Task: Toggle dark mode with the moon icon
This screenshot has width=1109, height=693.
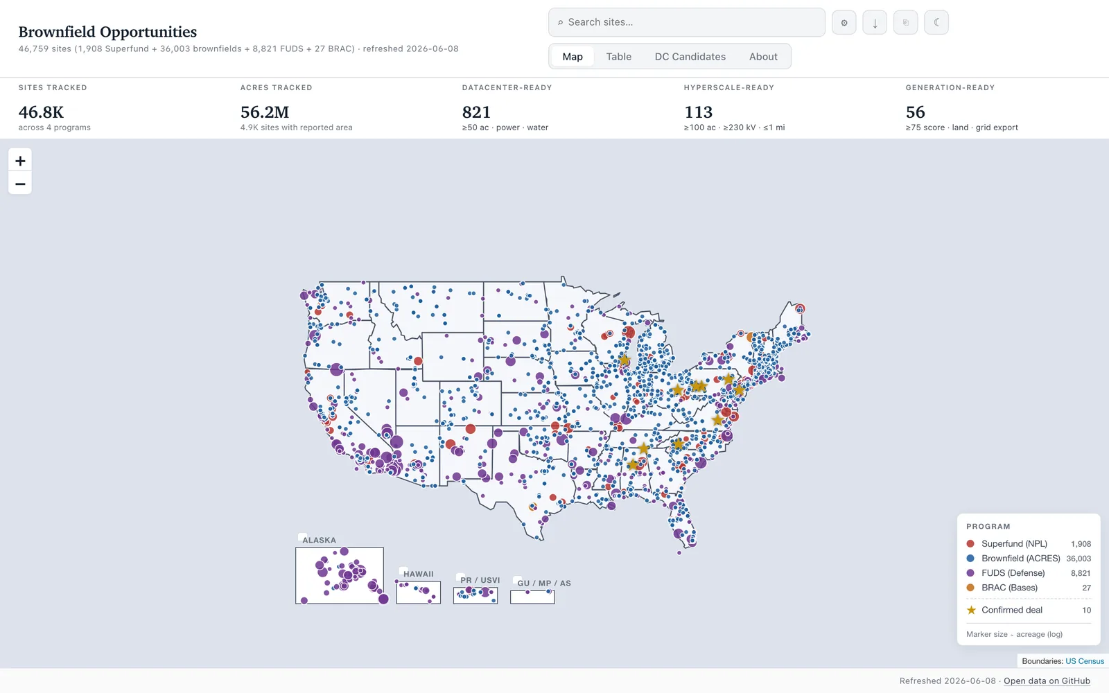Action: click(x=936, y=22)
